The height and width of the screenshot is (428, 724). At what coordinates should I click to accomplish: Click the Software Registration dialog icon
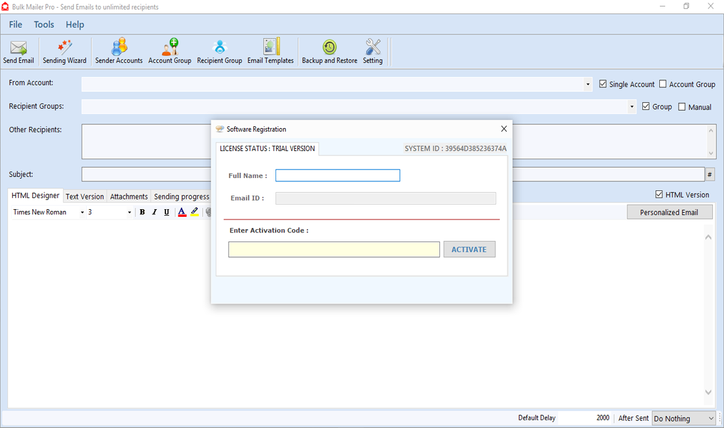coord(220,129)
